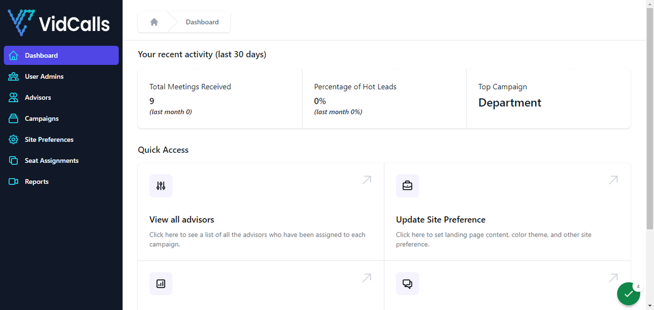Click the Top Campaign Department card
This screenshot has width=654, height=310.
click(x=549, y=99)
